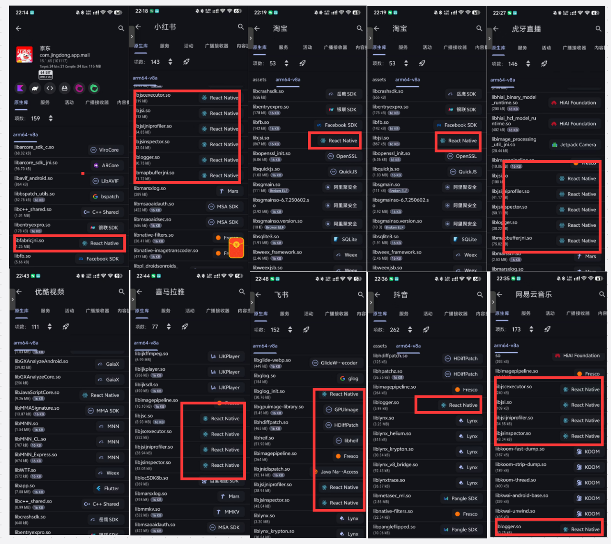This screenshot has height=544, width=611.
Task: Open search in the 京东 panel
Action: pos(121,29)
